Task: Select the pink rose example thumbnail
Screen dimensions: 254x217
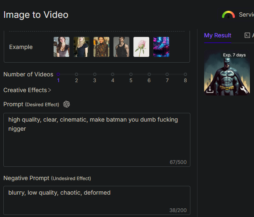Action: click(141, 47)
